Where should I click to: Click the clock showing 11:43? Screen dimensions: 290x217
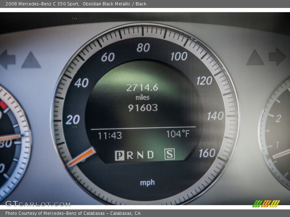pyautogui.click(x=110, y=136)
